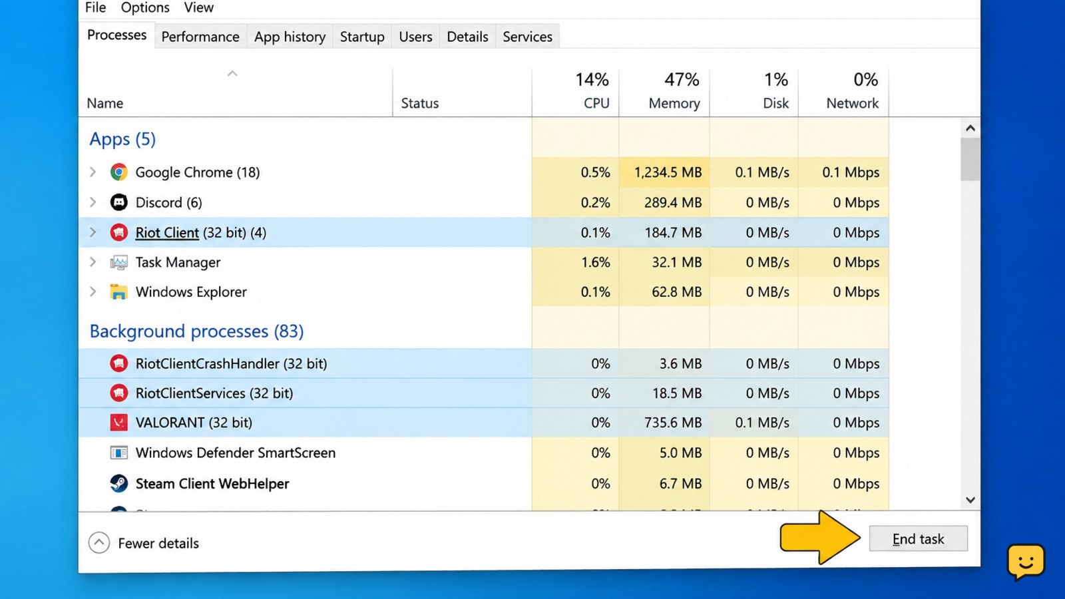Expand the Google Chrome process group
Viewport: 1065px width, 599px height.
coord(93,172)
